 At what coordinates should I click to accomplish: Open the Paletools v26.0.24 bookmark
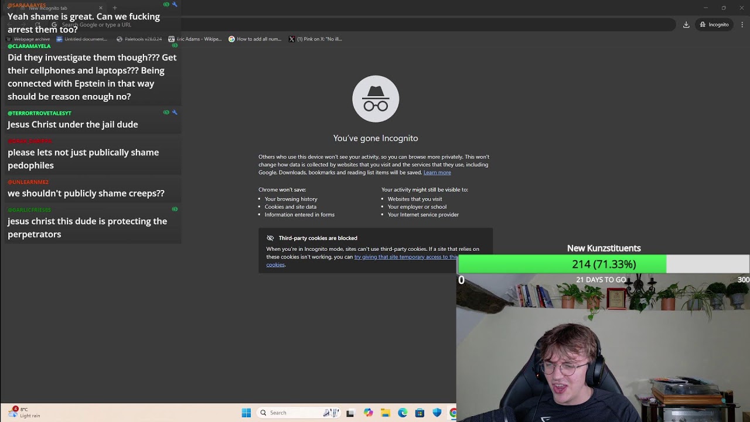pos(139,39)
